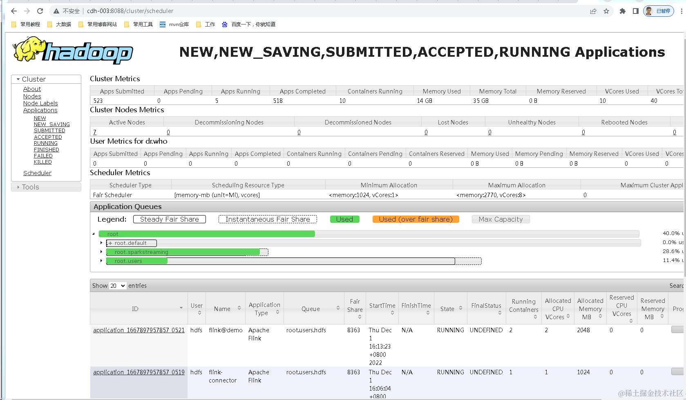Sort the table by User column

[196, 309]
